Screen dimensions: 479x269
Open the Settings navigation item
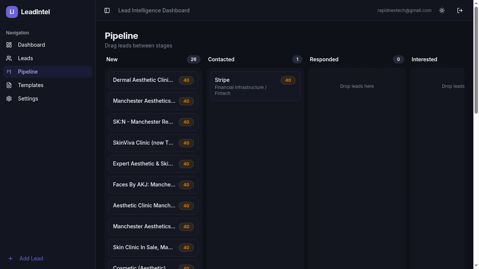(48, 99)
